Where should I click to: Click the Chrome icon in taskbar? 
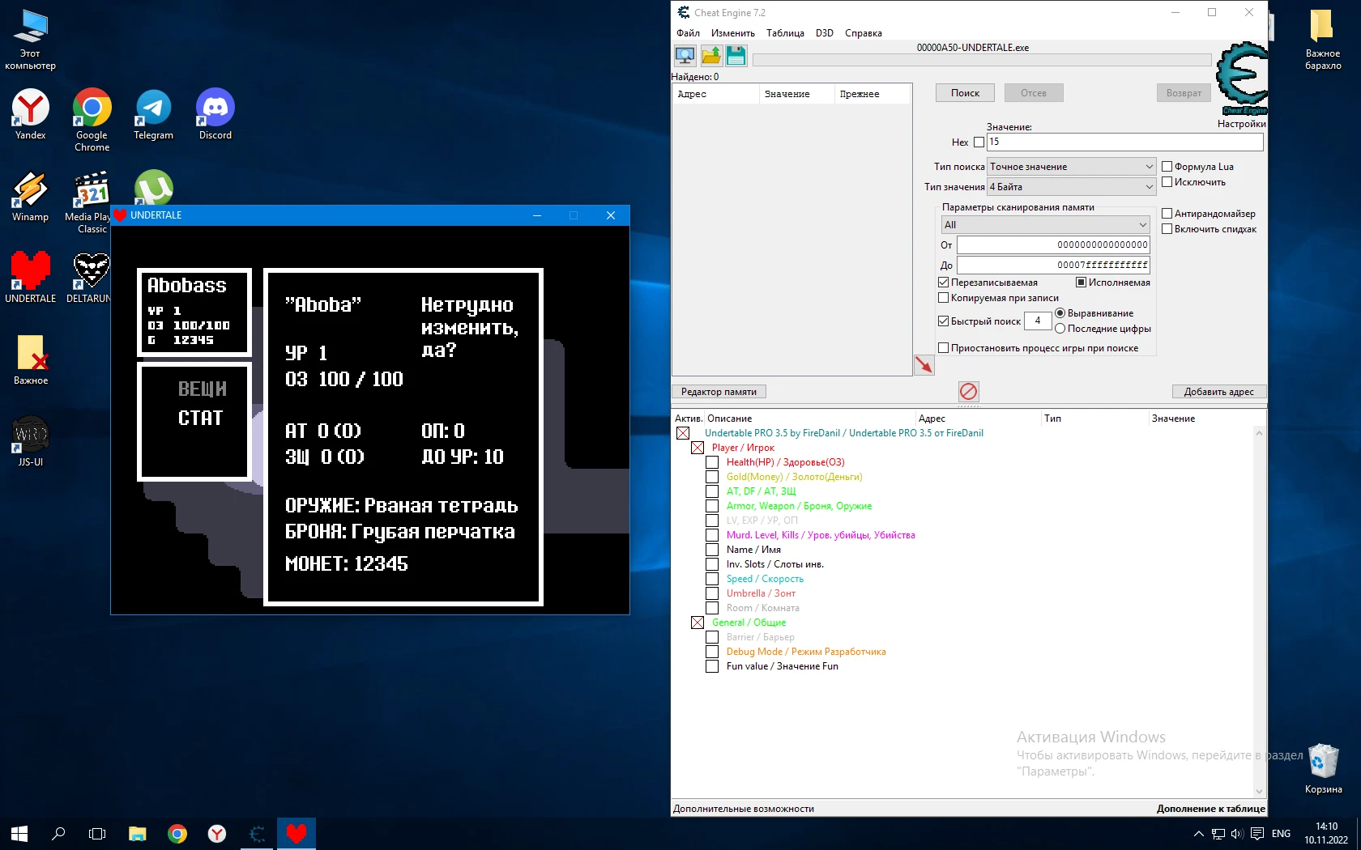[x=177, y=833]
